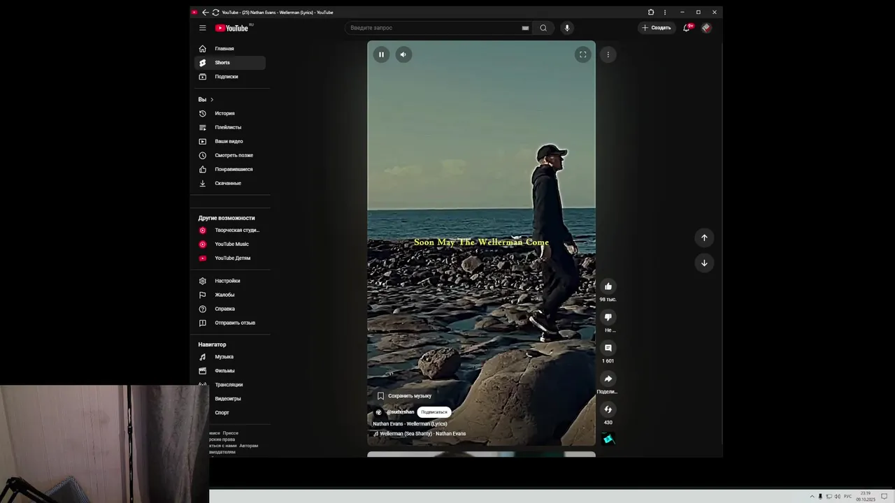Open Понравившиеся videos
895x503 pixels.
tap(230, 169)
